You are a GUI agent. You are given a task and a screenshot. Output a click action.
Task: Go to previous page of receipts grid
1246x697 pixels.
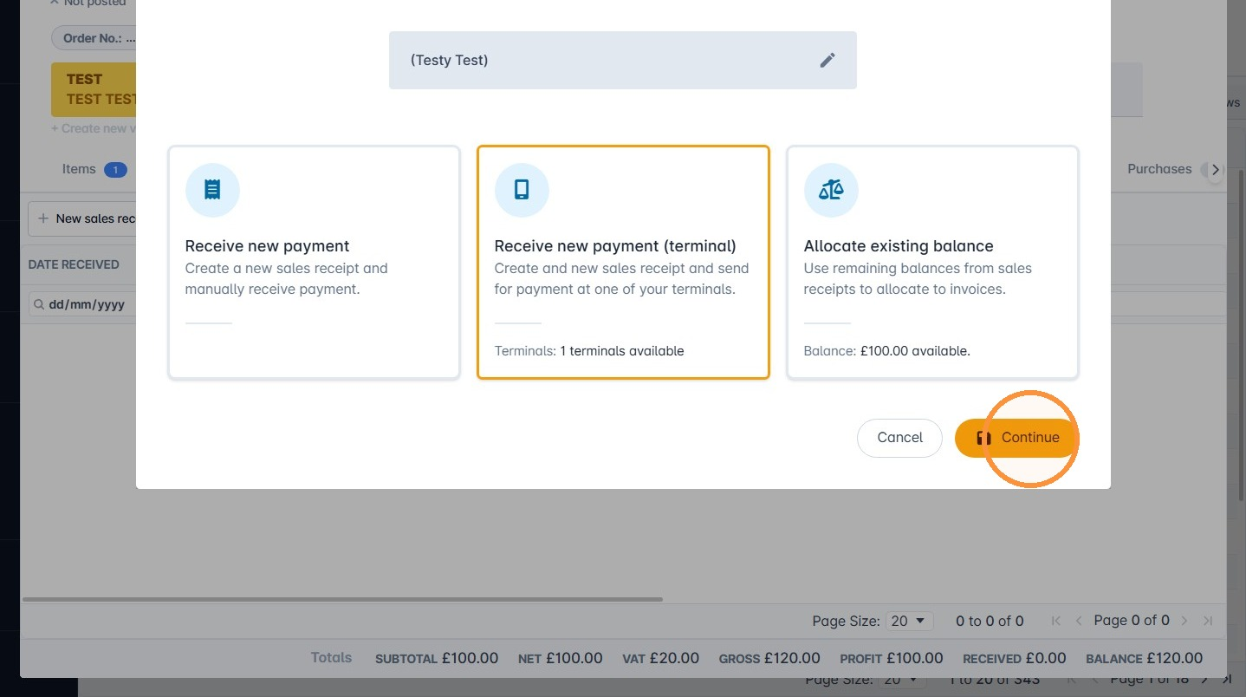pos(1079,621)
